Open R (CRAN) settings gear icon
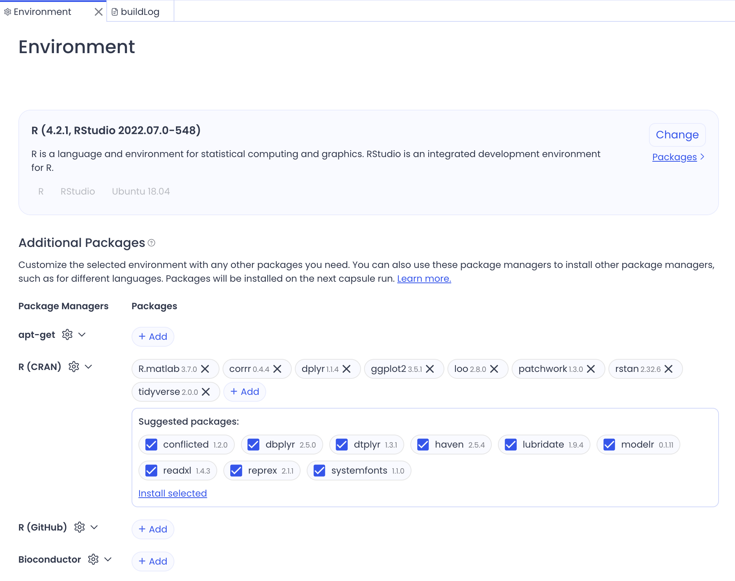Image resolution: width=735 pixels, height=581 pixels. click(x=74, y=367)
